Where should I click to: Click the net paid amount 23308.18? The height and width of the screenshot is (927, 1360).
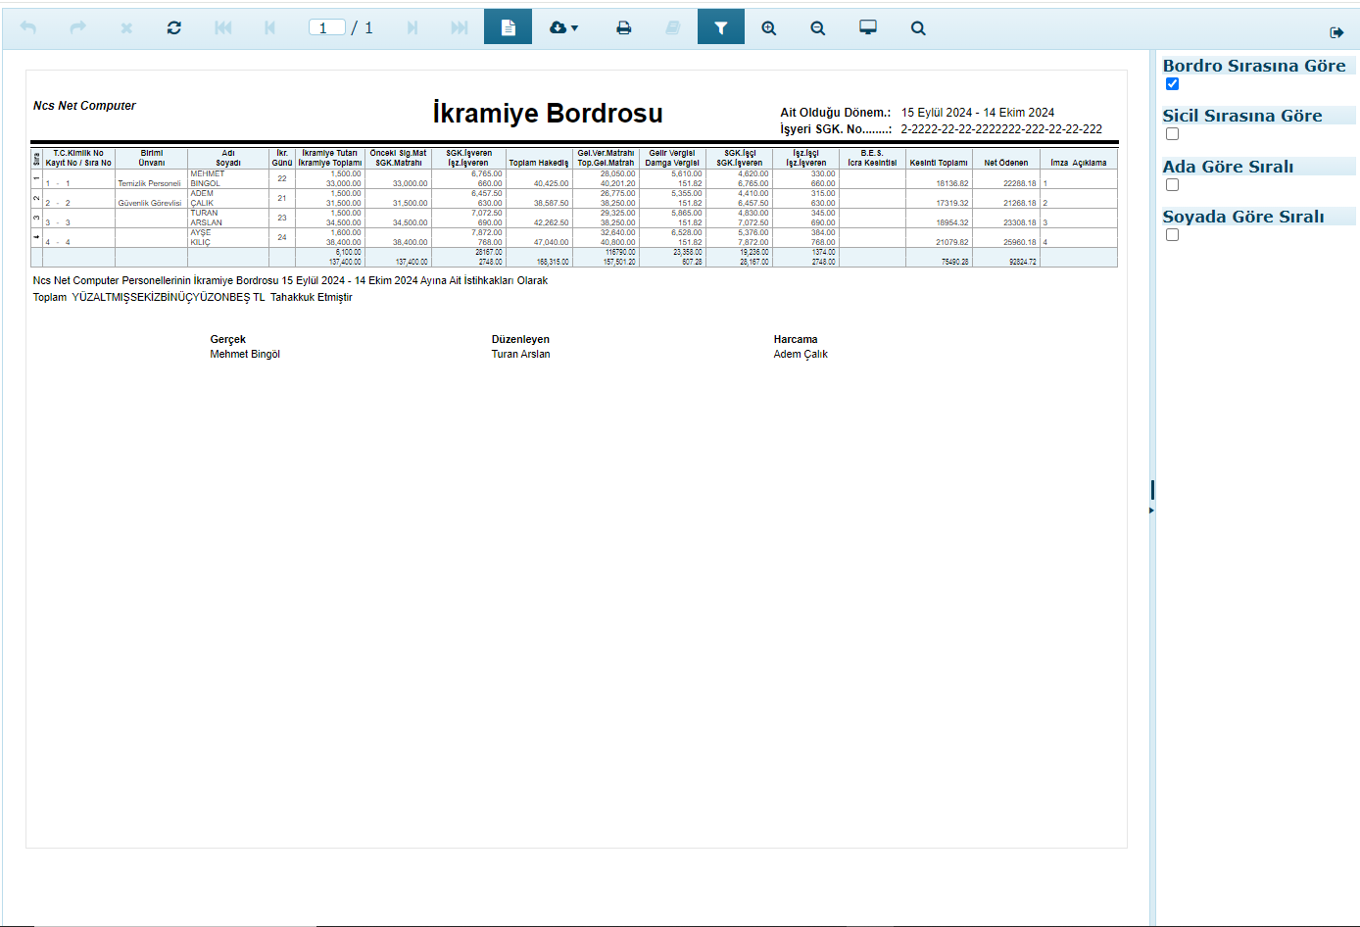point(1019,222)
